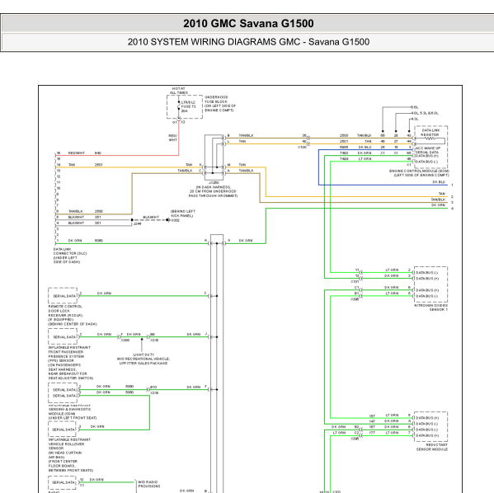This screenshot has height=493, width=494.
Task: Select the 'NITROGEN OXIDES SENSOR 1' caption
Action: (x=430, y=308)
